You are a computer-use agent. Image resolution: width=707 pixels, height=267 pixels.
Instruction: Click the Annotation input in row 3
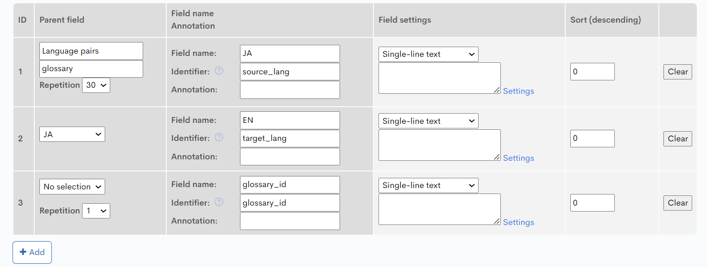(290, 221)
